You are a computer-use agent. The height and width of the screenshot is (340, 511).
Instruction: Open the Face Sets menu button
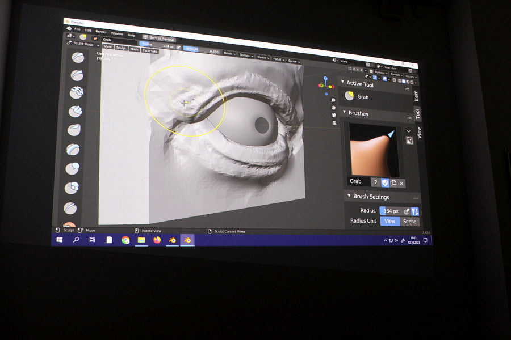[x=150, y=50]
